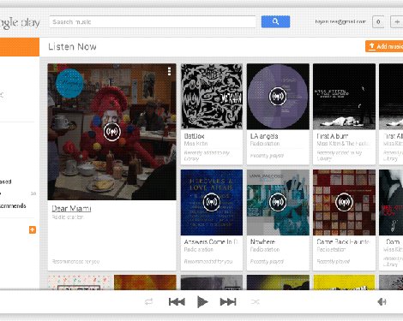Click the blue search button
This screenshot has width=403, height=321.
pos(275,21)
